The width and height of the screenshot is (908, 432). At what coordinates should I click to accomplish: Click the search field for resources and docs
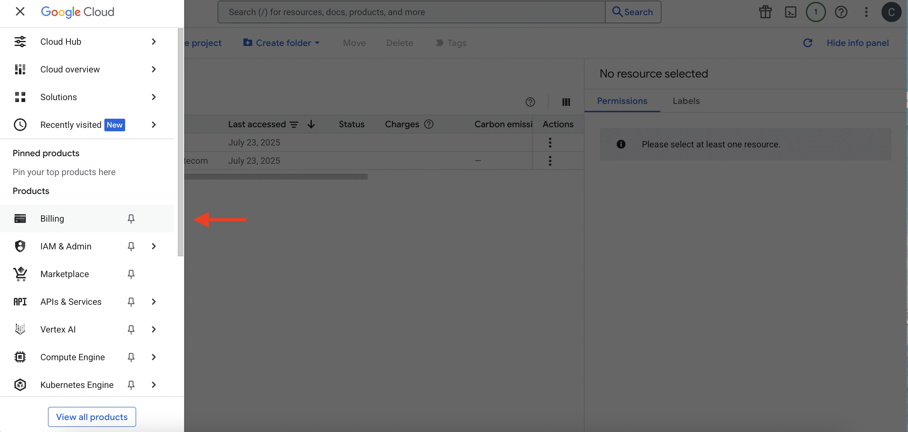pyautogui.click(x=411, y=12)
